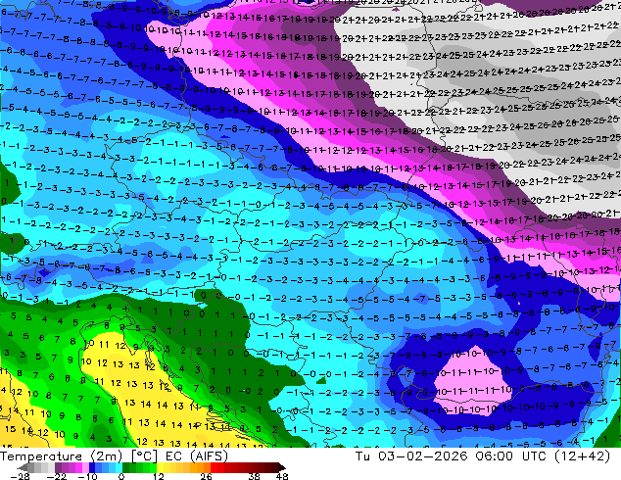Image resolution: width=621 pixels, height=480 pixels.
Task: Click the bright red swatch in the legend
Action: pos(214,467)
